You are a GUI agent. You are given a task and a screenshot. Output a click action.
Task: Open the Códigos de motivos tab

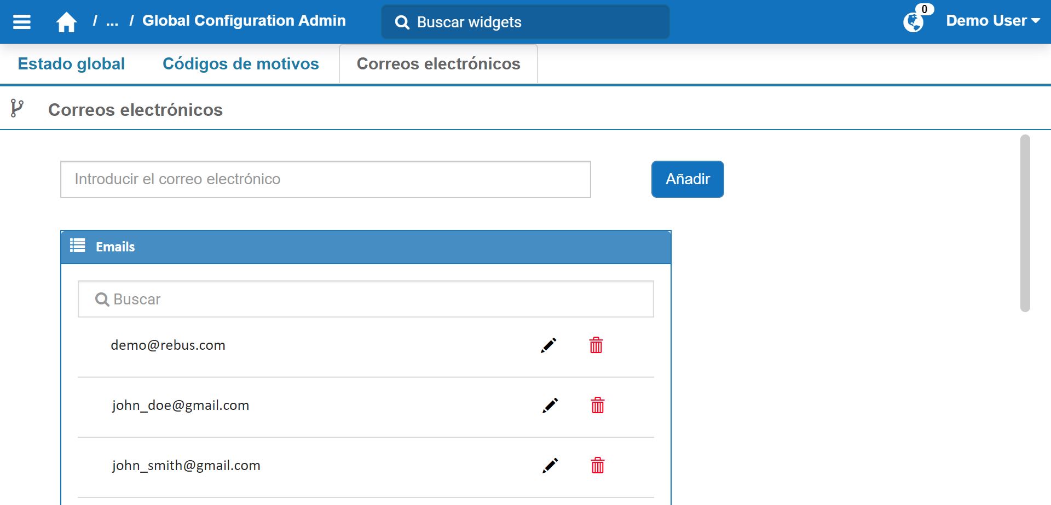pyautogui.click(x=240, y=64)
